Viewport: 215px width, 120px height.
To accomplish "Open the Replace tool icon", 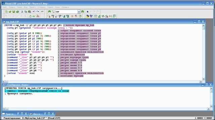I will tap(53, 12).
